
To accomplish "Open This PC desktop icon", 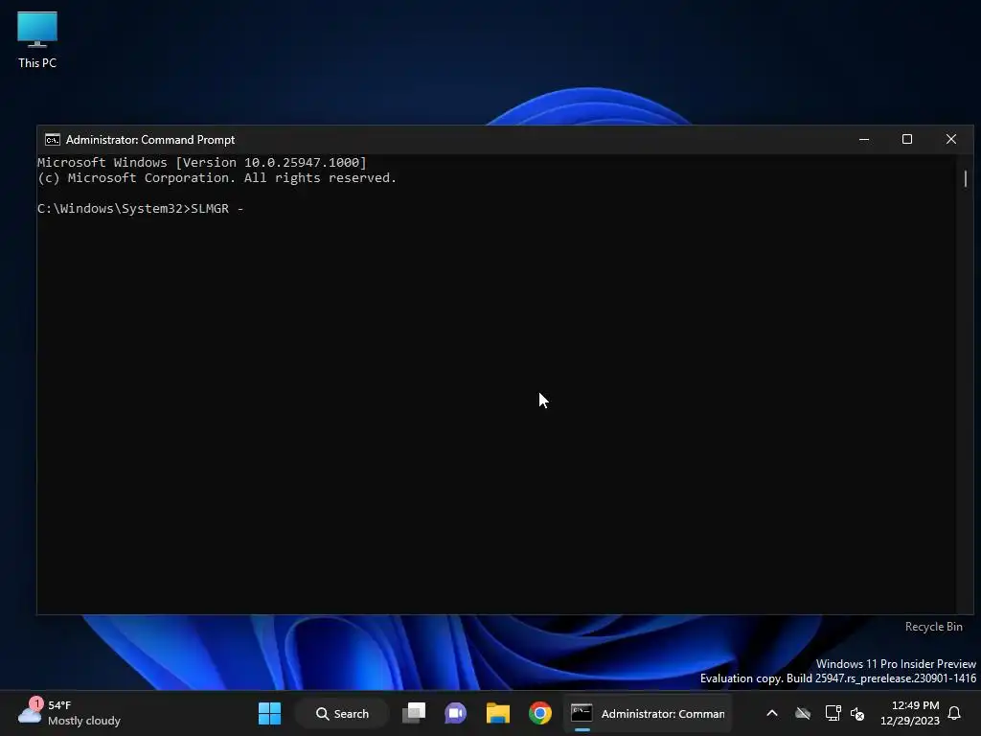I will coord(37,40).
